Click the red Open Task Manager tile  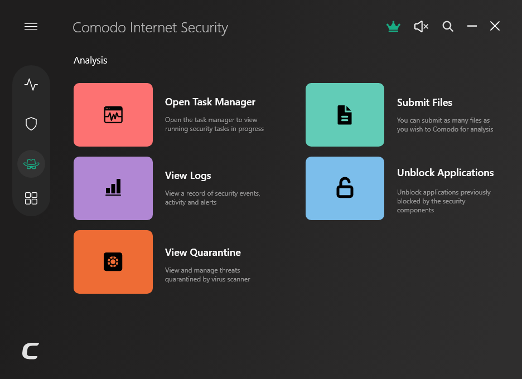click(113, 115)
